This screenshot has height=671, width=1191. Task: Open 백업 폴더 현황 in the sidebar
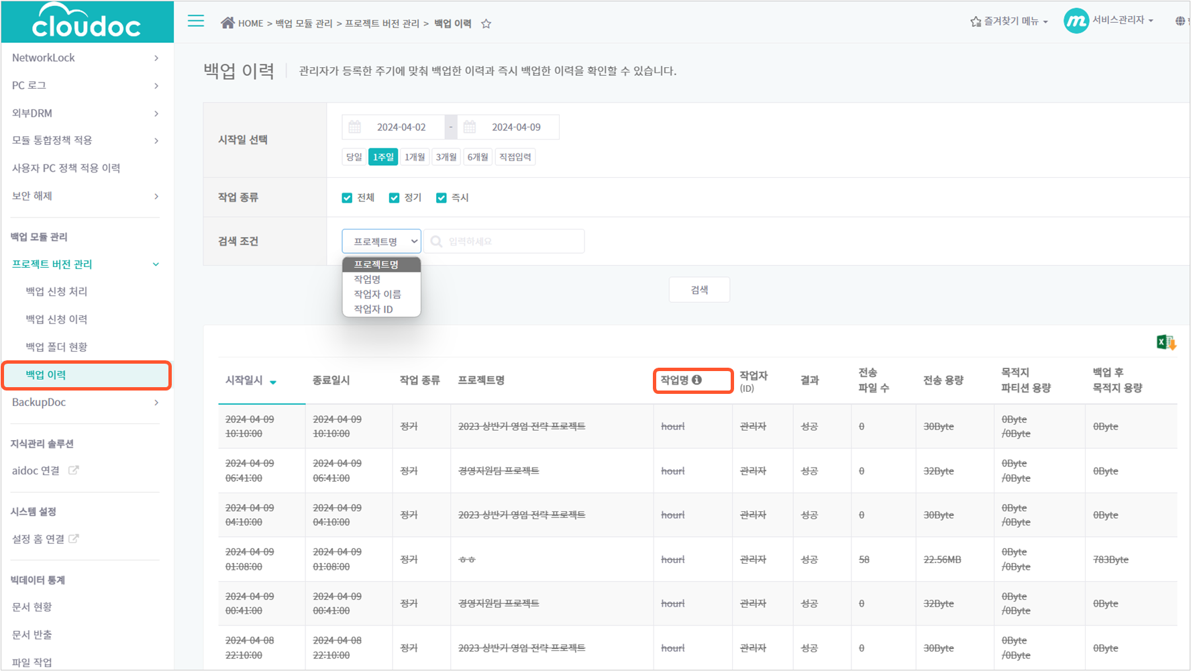click(56, 347)
